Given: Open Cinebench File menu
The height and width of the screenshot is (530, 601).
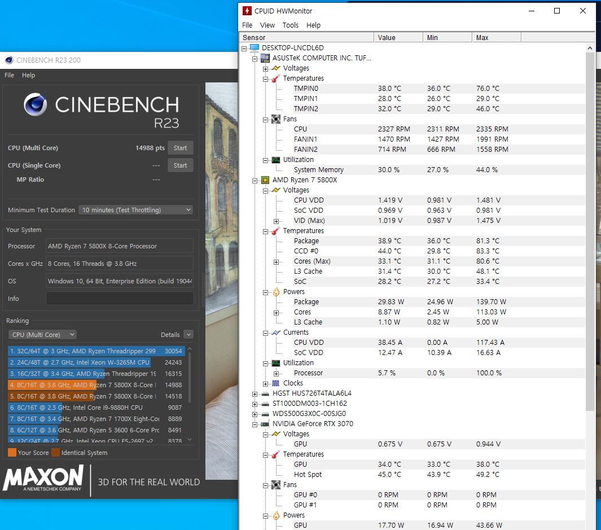Looking at the screenshot, I should (x=9, y=75).
